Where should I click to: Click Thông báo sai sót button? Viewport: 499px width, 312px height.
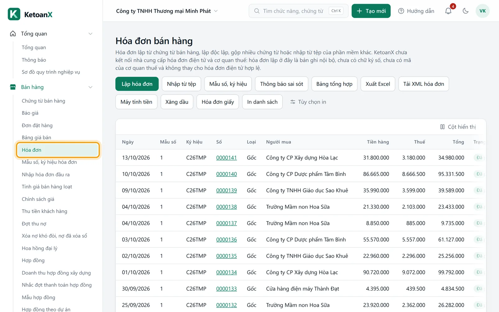tap(282, 84)
